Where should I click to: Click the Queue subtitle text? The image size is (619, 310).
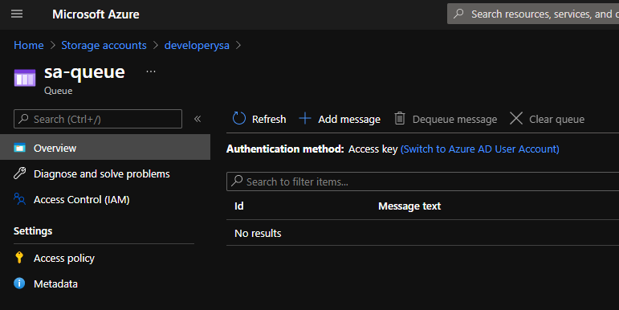pos(58,91)
